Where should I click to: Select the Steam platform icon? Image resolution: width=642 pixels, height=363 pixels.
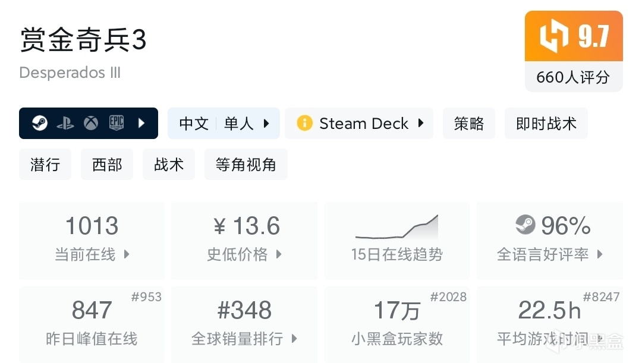point(40,123)
